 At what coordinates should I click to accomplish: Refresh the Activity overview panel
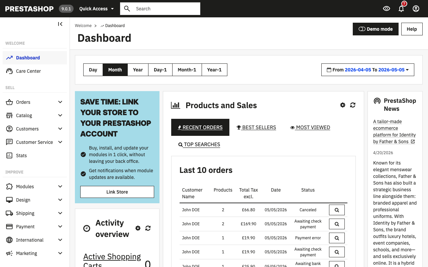(x=148, y=228)
